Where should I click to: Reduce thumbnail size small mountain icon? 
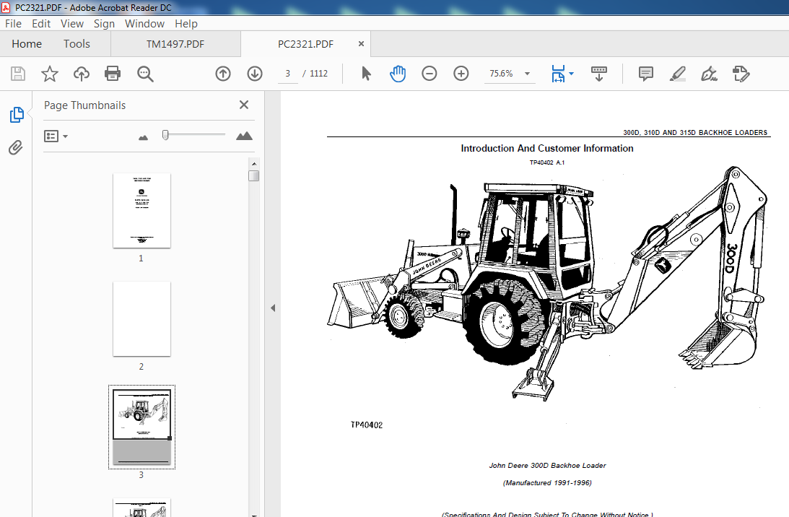[x=144, y=137]
